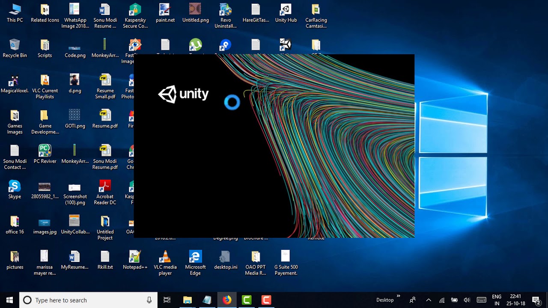The width and height of the screenshot is (548, 308).
Task: Select the UnityCollab desktop file
Action: pos(75,225)
